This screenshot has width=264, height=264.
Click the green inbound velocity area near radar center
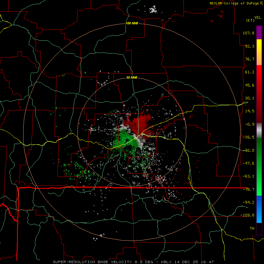[126, 139]
